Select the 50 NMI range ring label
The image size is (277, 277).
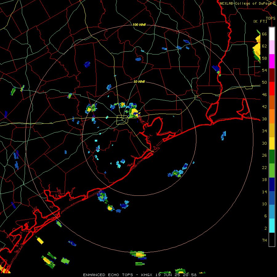click(x=139, y=82)
